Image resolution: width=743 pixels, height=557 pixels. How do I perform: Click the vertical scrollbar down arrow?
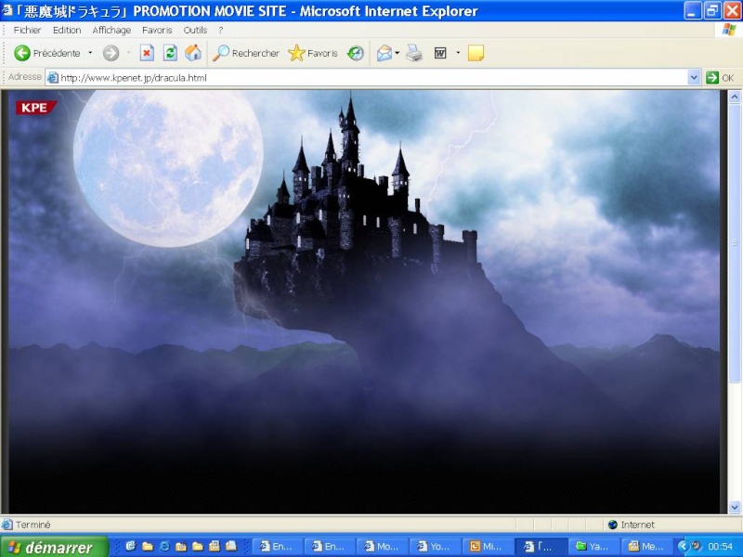coord(735,507)
